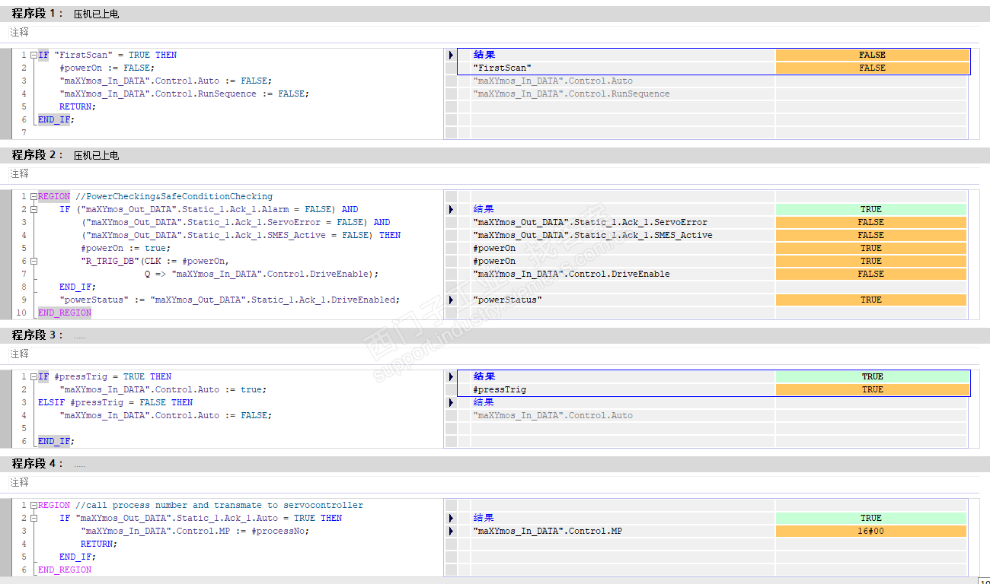Screen dimensions: 990x584
Task: Collapse the IF #pressTrig block in network 3
Action: point(34,376)
